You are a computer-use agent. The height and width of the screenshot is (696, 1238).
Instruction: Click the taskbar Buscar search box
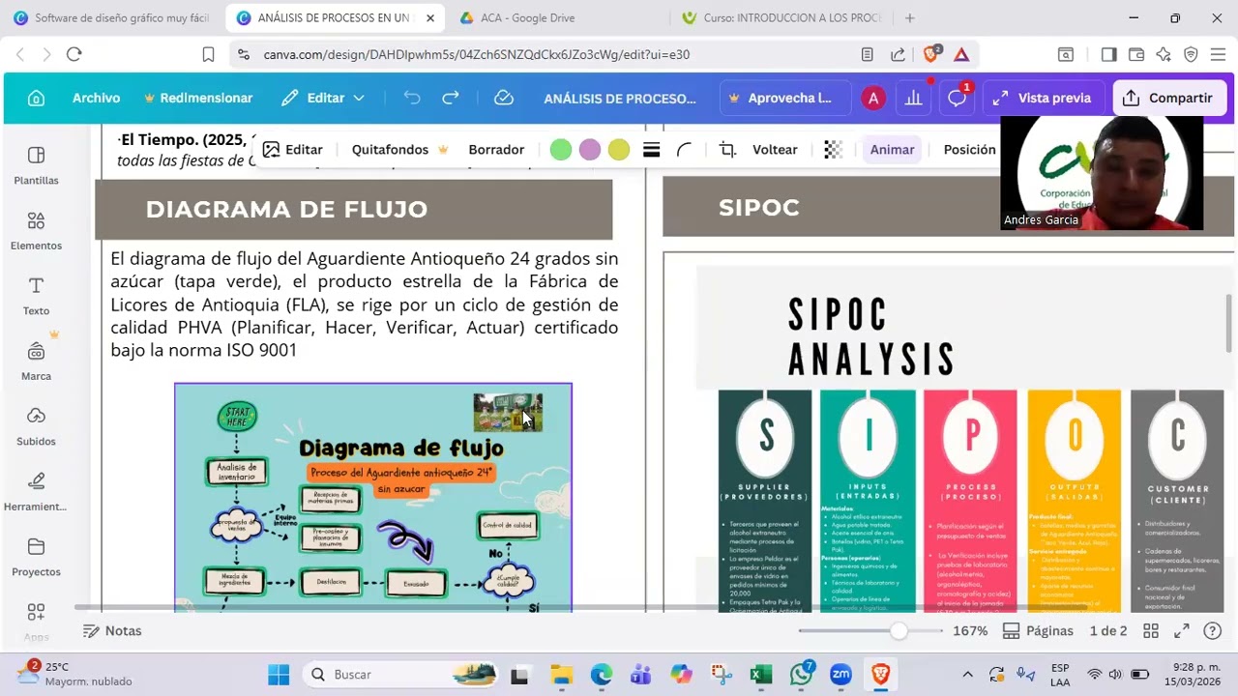coord(401,674)
